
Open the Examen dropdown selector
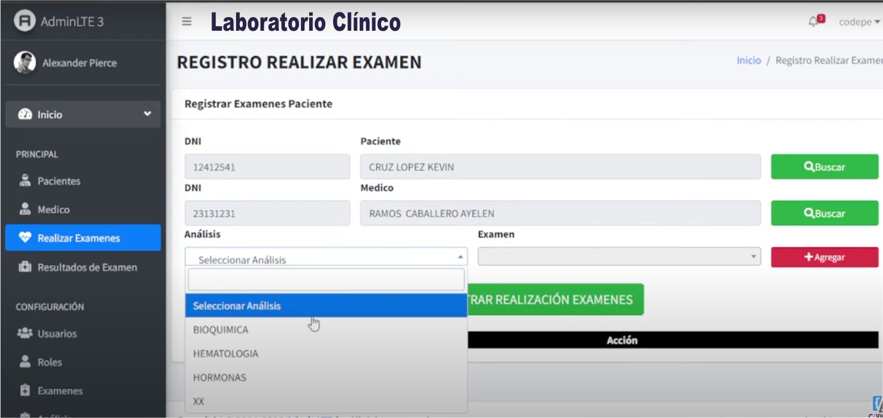[x=619, y=256]
